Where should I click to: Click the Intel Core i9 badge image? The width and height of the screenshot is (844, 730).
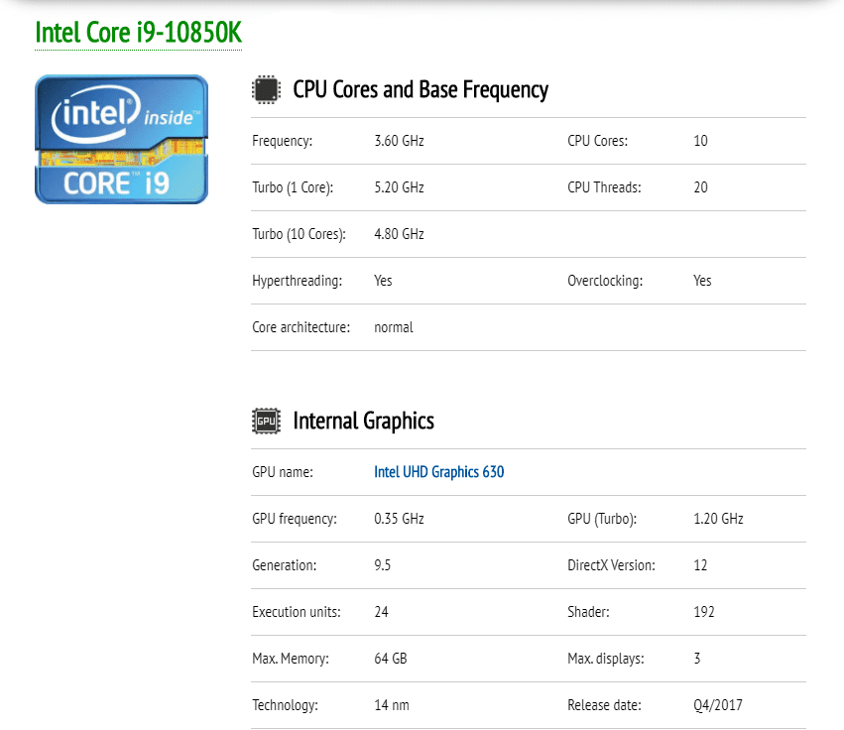click(x=122, y=140)
